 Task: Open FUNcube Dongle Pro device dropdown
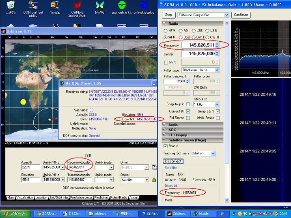point(226,15)
